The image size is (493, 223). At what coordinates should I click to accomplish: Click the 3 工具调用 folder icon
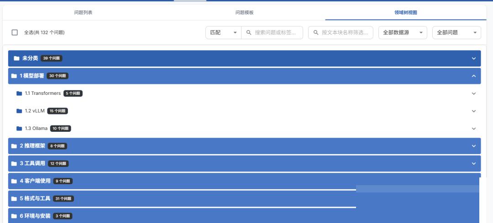[14, 164]
